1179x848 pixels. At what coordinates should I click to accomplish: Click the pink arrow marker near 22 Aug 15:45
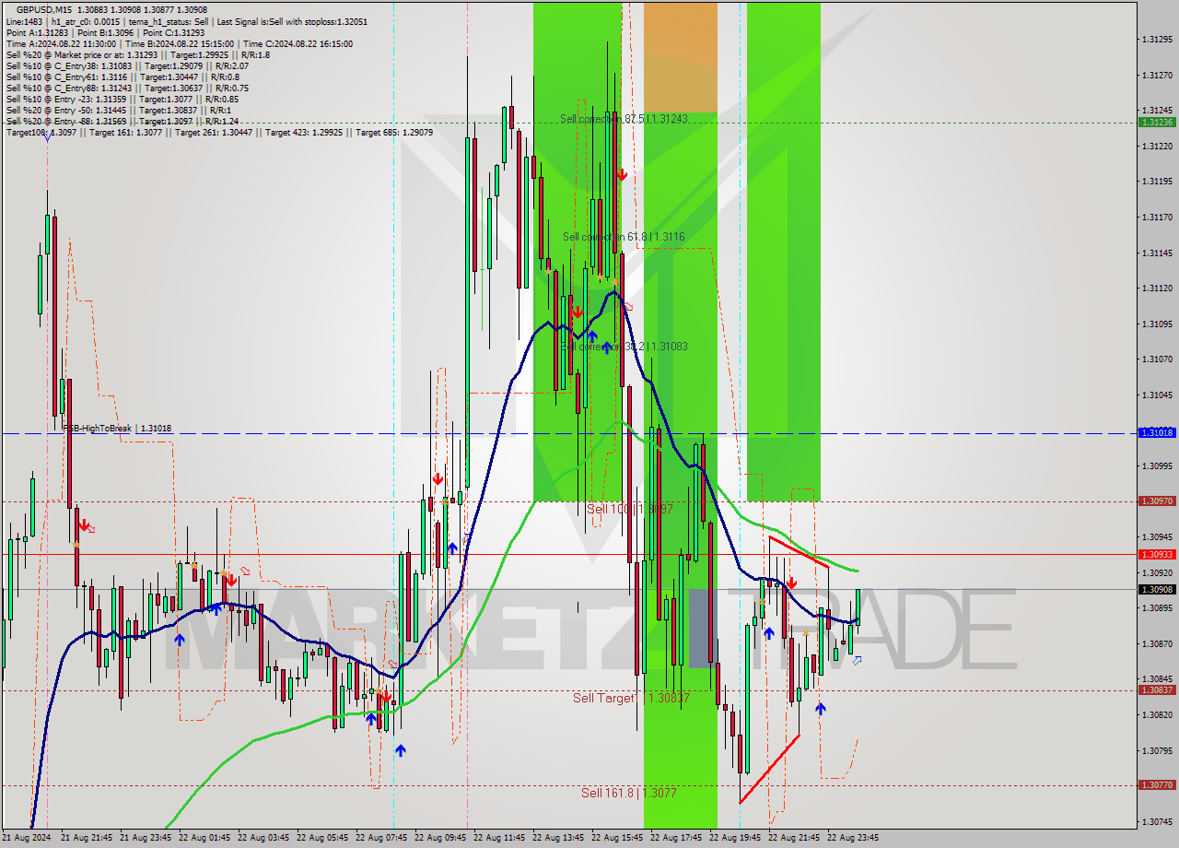tap(630, 304)
